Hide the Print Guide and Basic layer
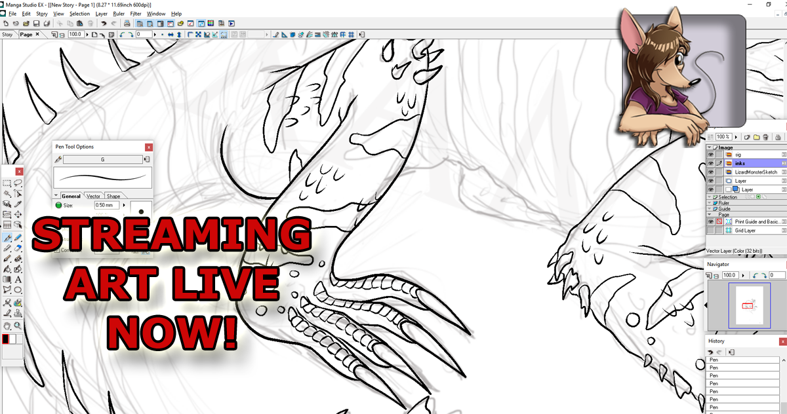Image resolution: width=787 pixels, height=414 pixels. click(x=710, y=221)
